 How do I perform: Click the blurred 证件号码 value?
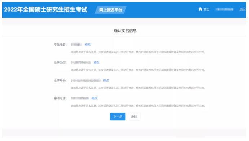pyautogui.click(x=86, y=80)
